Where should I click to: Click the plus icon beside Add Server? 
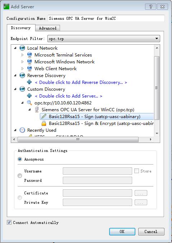(x=29, y=96)
